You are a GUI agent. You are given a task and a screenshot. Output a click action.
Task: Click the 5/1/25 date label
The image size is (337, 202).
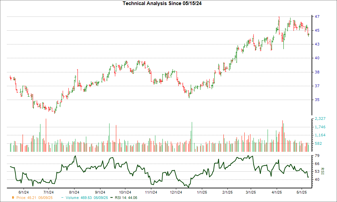coord(302,192)
